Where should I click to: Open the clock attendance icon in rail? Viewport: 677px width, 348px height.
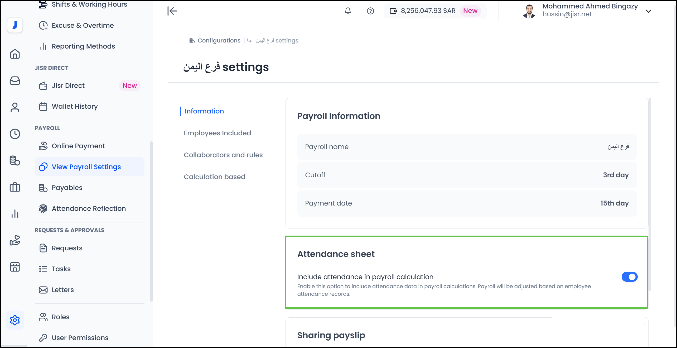click(15, 134)
